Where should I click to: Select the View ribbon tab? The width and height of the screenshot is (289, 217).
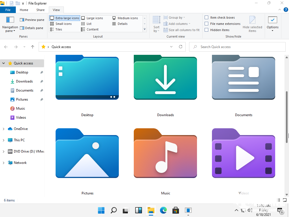56,10
